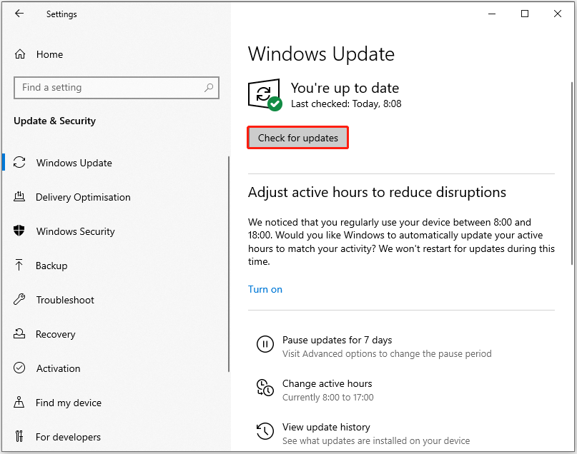
Task: Click the Windows Update status sync icon
Action: coord(264,94)
